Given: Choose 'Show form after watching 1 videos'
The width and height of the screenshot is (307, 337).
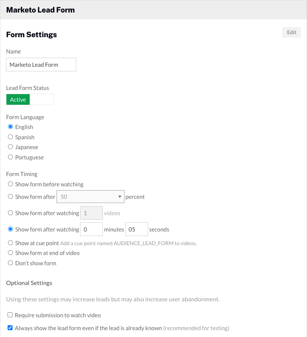Looking at the screenshot, I should tap(10, 213).
